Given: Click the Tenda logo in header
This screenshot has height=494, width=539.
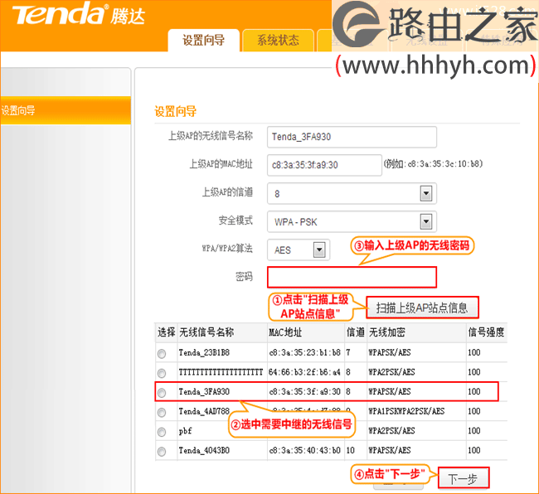Looking at the screenshot, I should coord(79,14).
